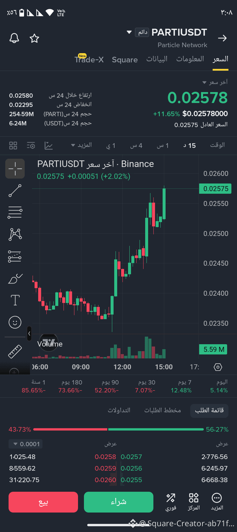Open chart display settings icon
237x532 pixels.
(x=31, y=146)
